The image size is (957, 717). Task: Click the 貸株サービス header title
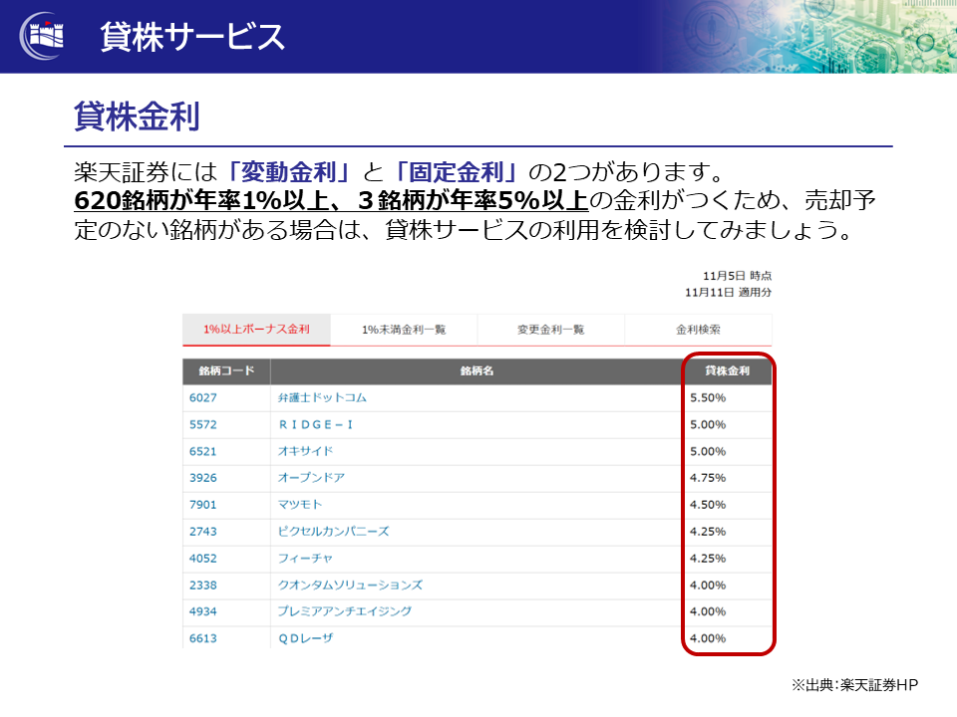tap(192, 37)
